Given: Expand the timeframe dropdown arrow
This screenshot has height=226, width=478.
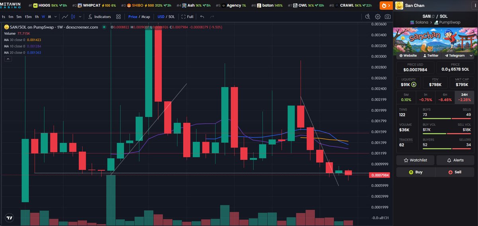Looking at the screenshot, I should point(55,17).
